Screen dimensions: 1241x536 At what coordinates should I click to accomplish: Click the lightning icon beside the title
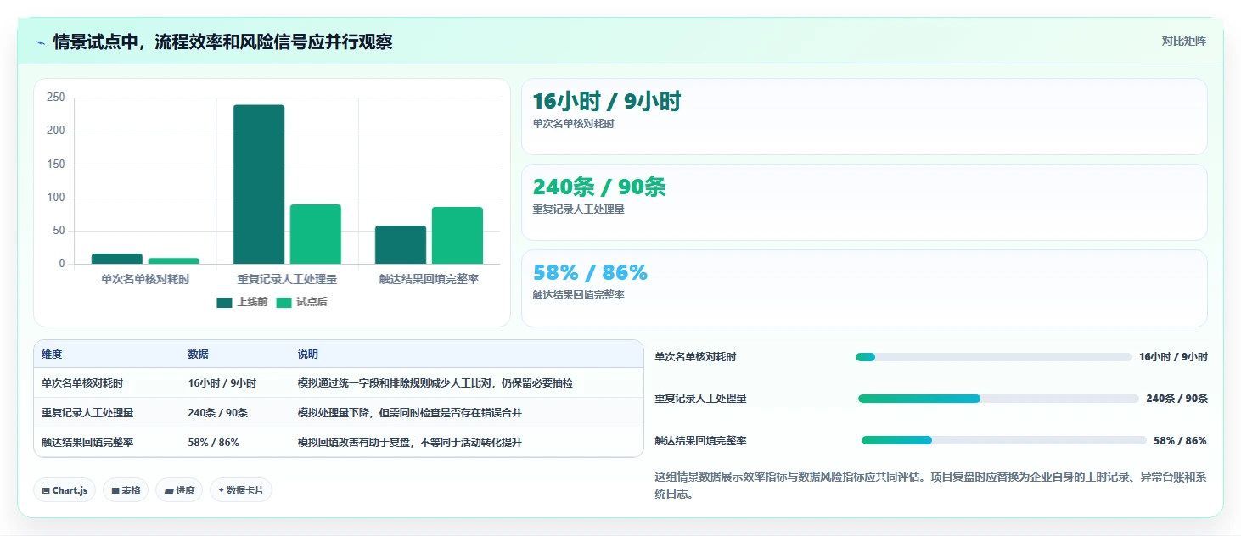click(x=41, y=42)
